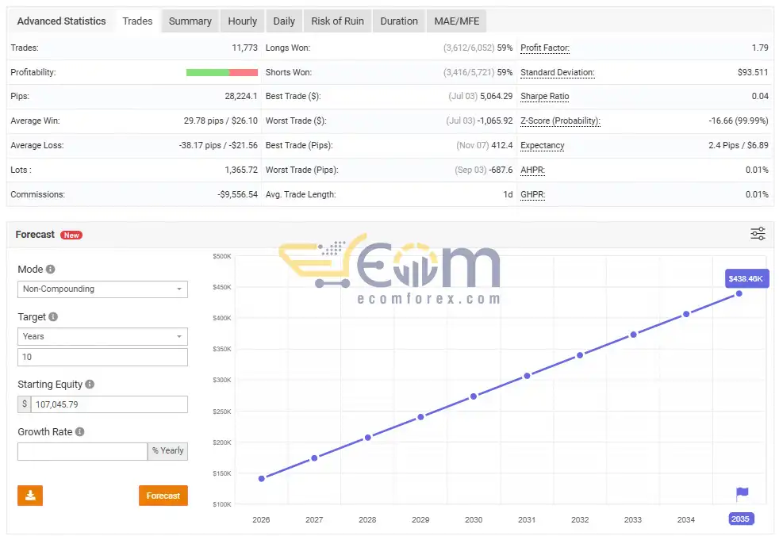Image resolution: width=779 pixels, height=536 pixels.
Task: Open the Years target dropdown
Action: 103,336
